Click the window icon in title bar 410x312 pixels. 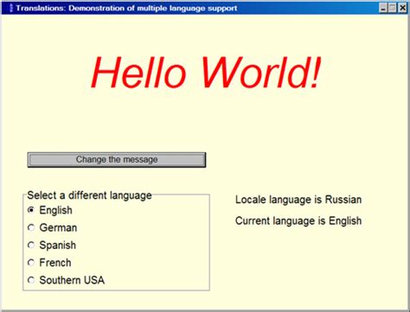tap(11, 8)
